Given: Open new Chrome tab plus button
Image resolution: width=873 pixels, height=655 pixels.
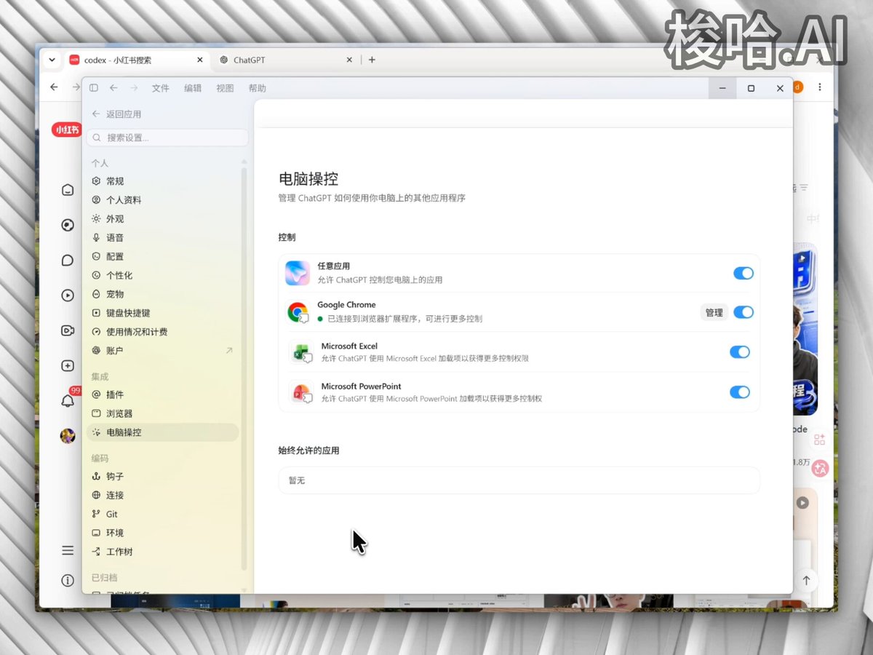Looking at the screenshot, I should tap(372, 60).
